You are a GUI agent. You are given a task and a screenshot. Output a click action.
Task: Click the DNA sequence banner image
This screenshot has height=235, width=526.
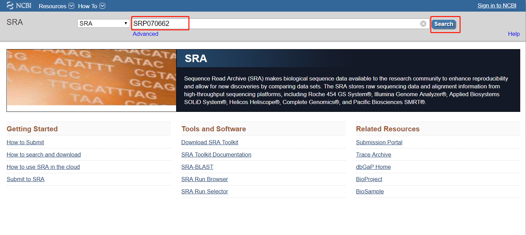pyautogui.click(x=91, y=77)
